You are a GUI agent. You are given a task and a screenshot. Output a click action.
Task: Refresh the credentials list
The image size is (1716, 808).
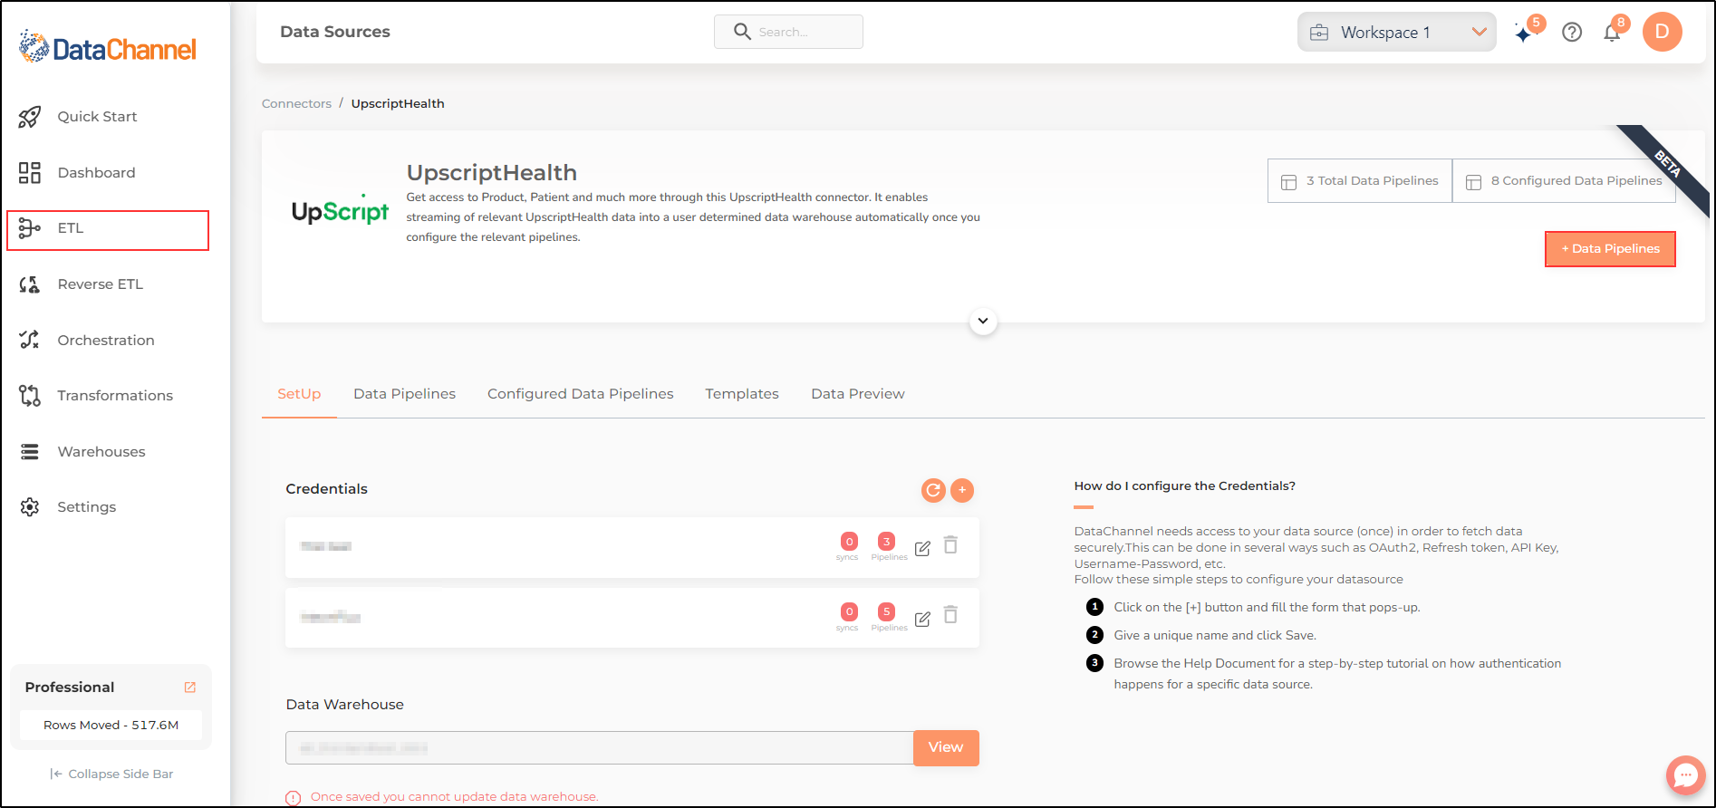(933, 491)
